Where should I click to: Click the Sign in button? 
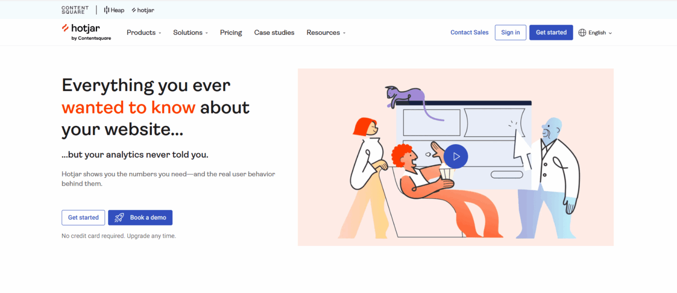510,32
